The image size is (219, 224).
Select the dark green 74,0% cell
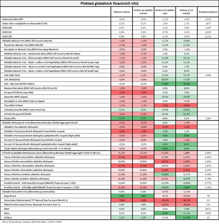point(164,83)
